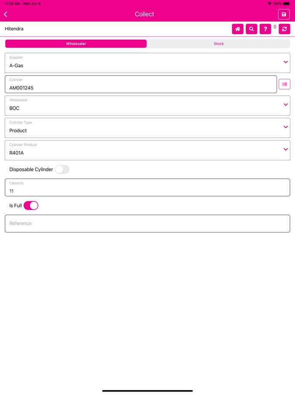295x394 pixels.
Task: Turn off the Is Full switch
Action: (31, 205)
